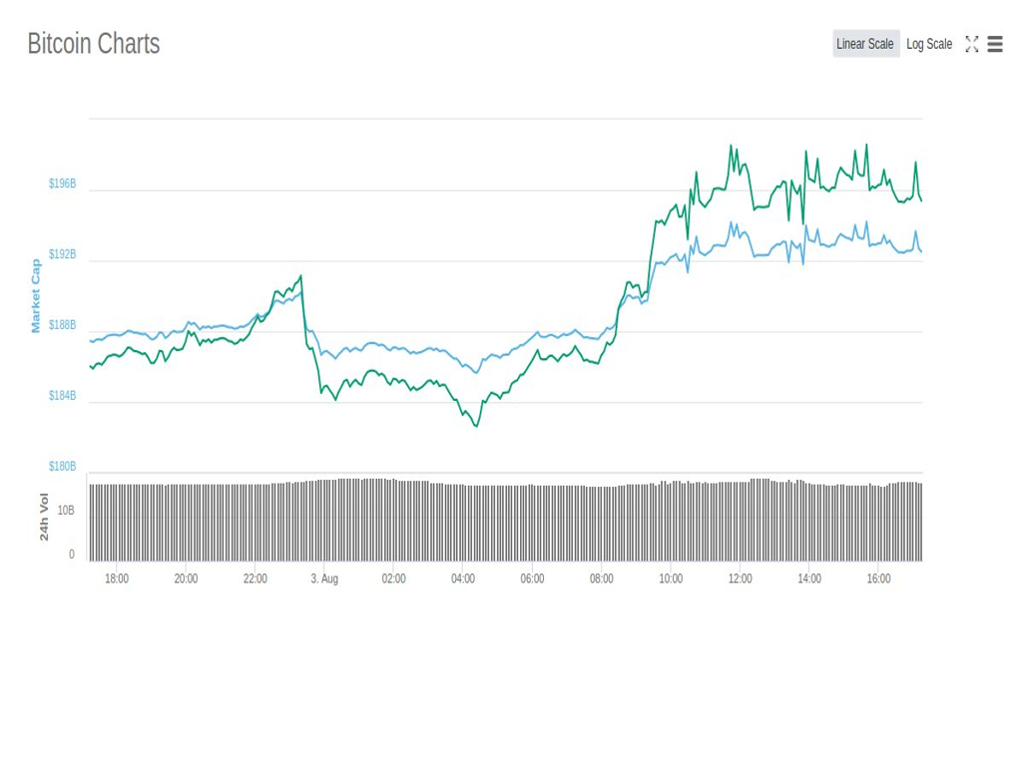
Task: Switch chart to Log Scale
Action: [x=929, y=44]
